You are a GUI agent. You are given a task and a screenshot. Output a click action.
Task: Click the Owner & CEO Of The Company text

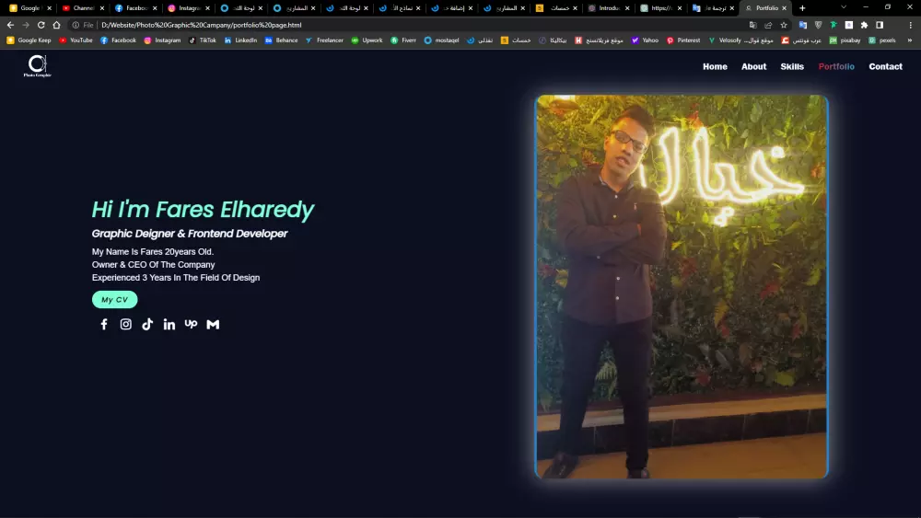point(153,265)
